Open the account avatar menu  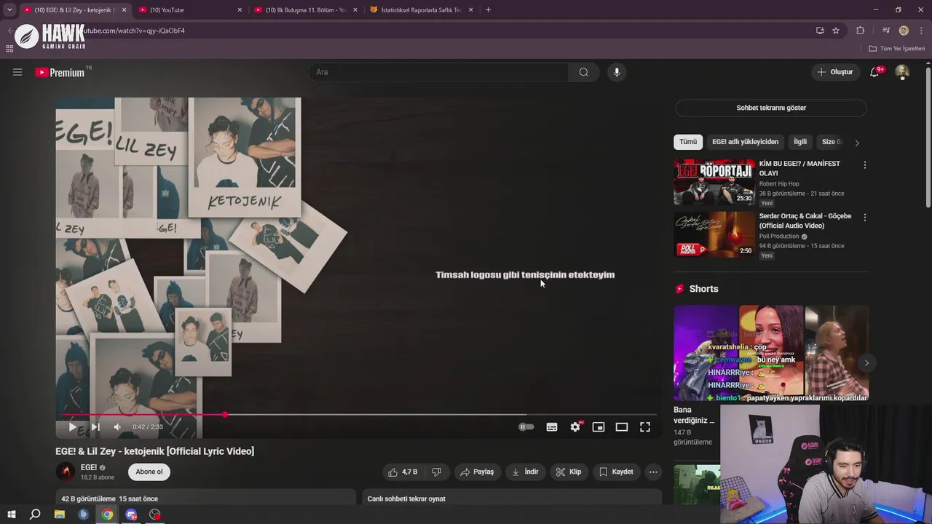click(902, 72)
